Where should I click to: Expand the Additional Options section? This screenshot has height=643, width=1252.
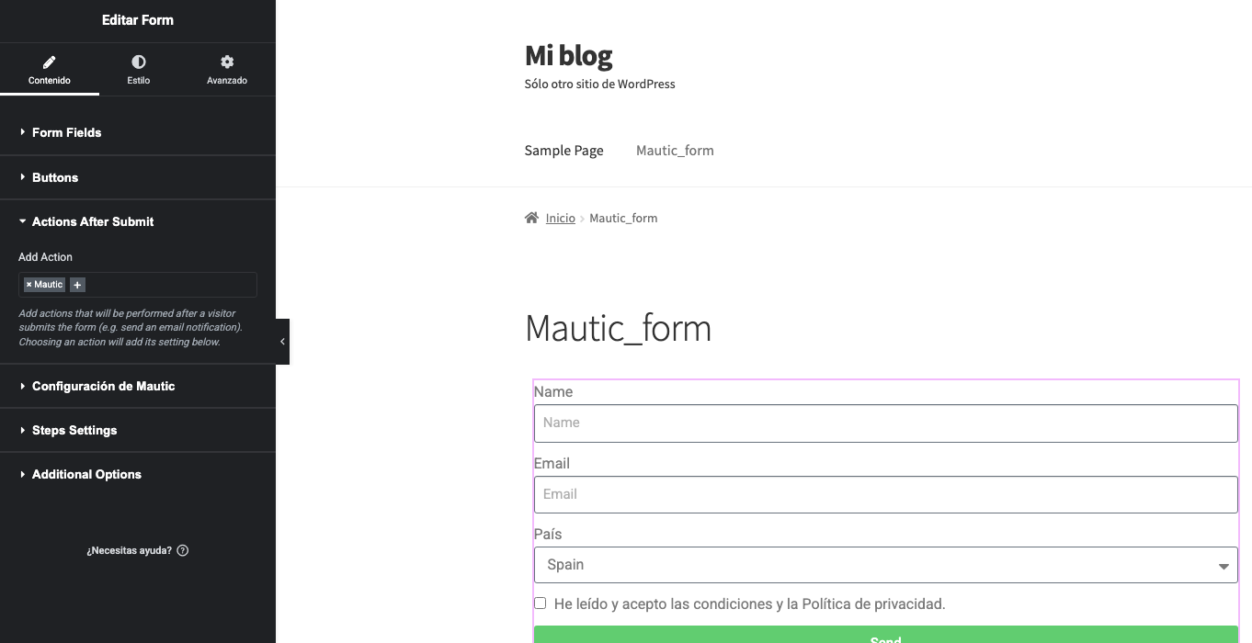[x=138, y=474]
